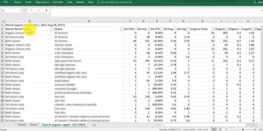263x131 pixels.
Task: Click the zoom in plus icon
Action: [255, 130]
